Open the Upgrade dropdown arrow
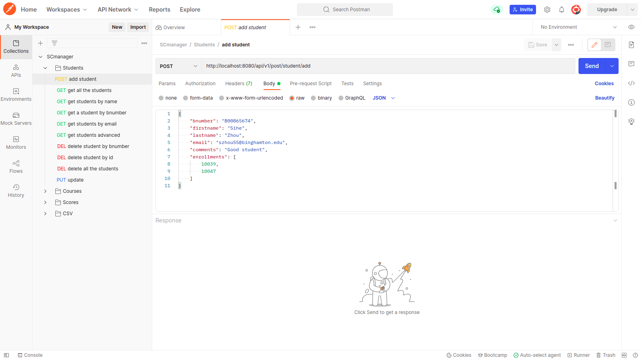The image size is (641, 360). tap(633, 10)
